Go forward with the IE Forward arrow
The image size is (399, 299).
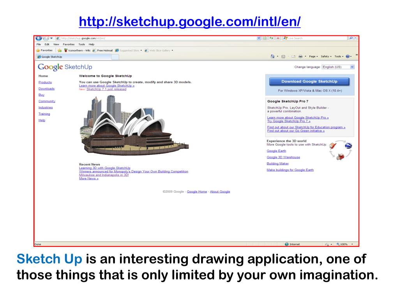[46, 39]
